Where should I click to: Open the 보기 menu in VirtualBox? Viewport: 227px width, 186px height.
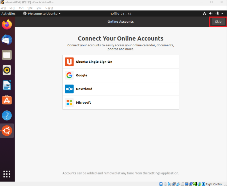click(21, 8)
